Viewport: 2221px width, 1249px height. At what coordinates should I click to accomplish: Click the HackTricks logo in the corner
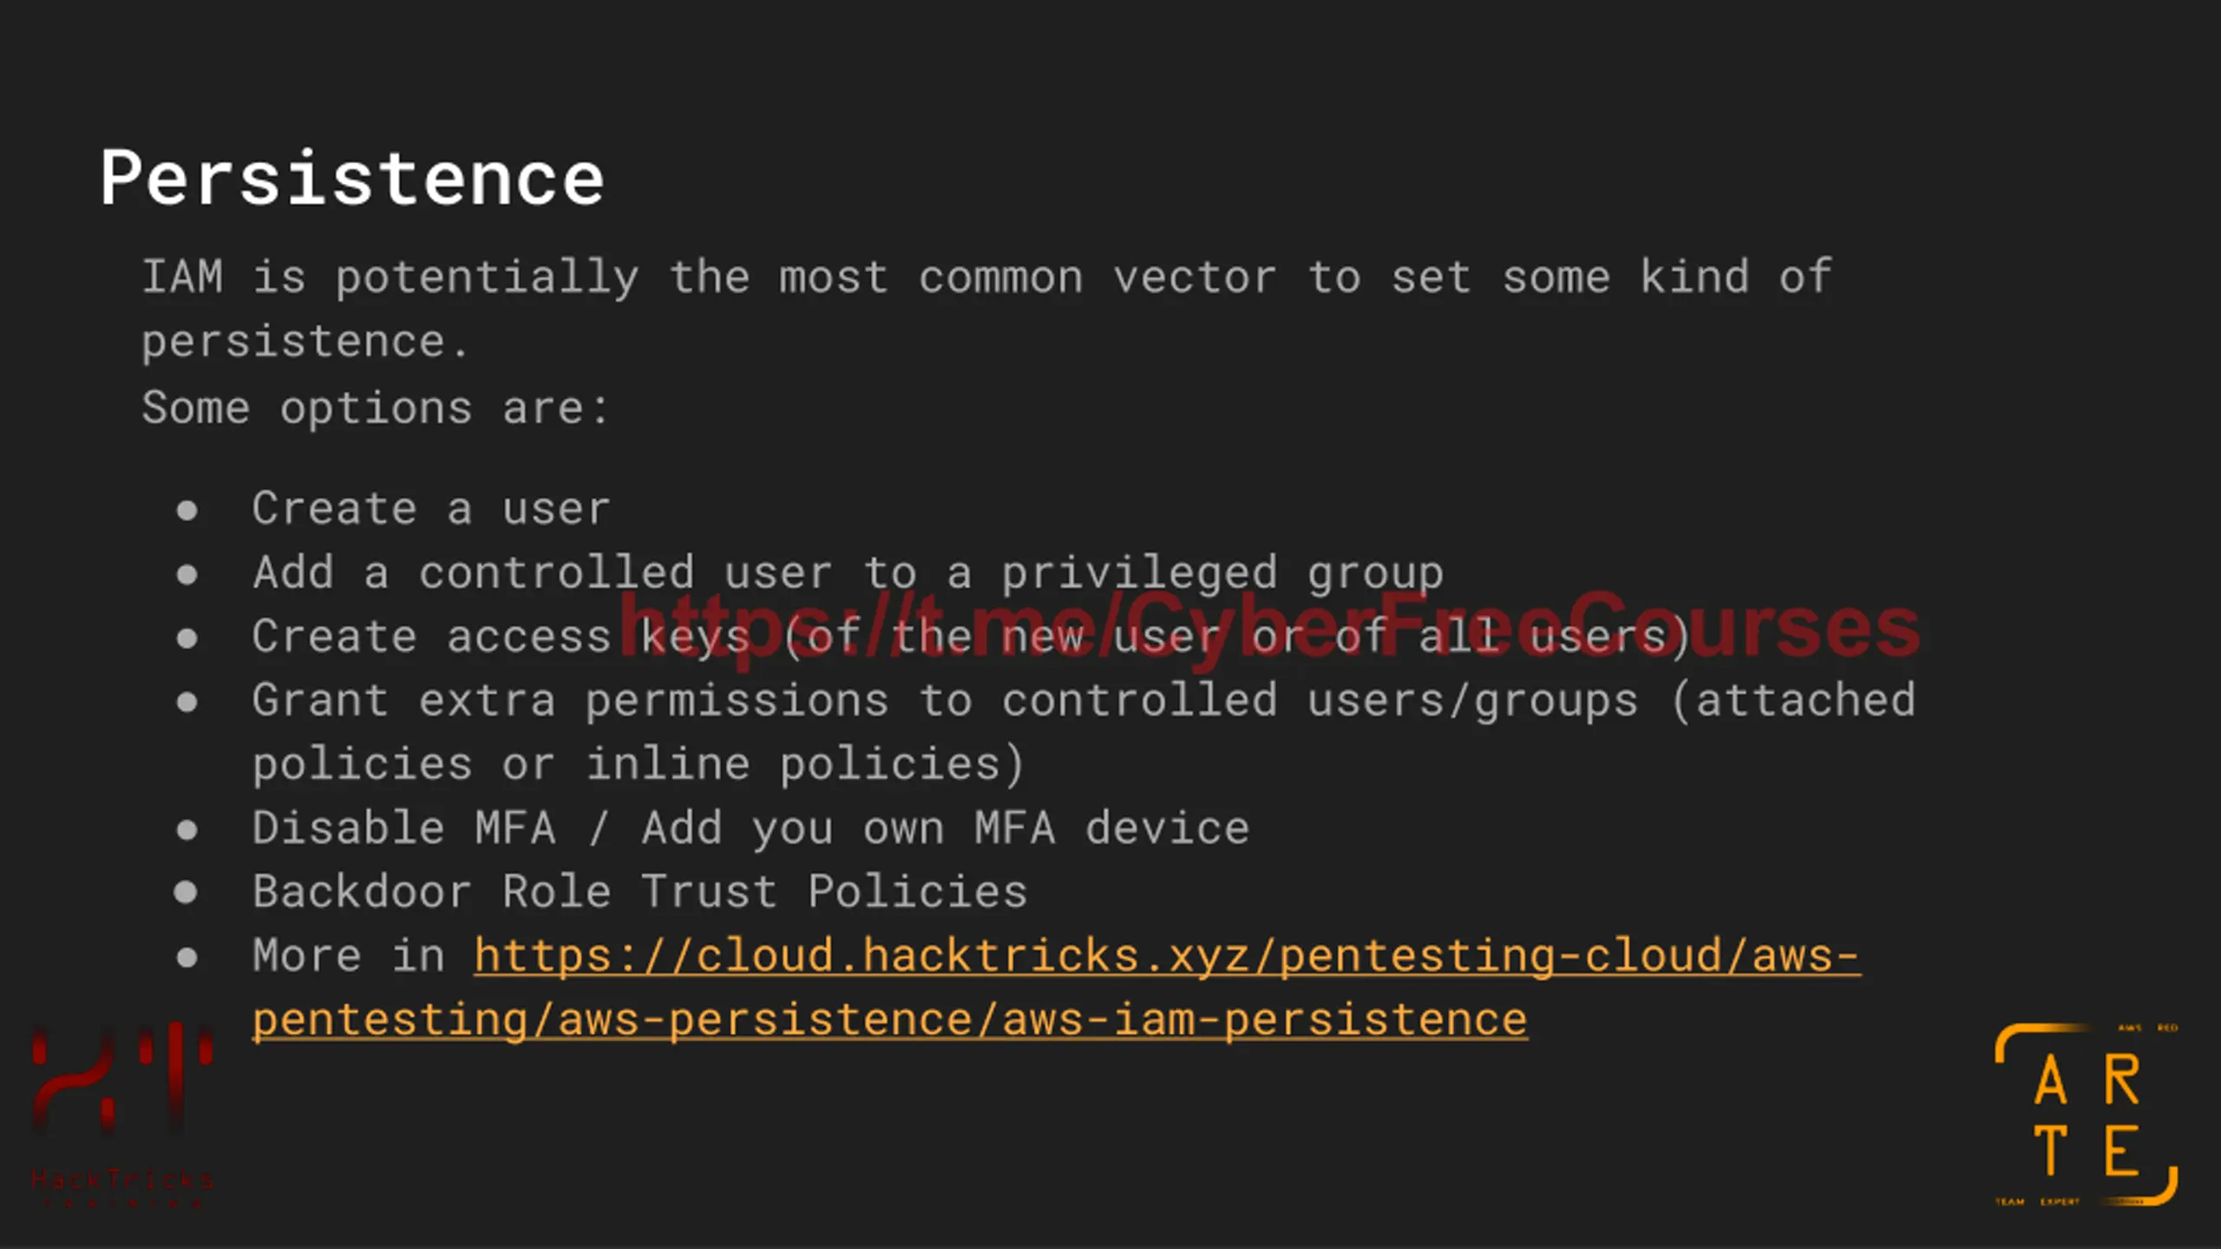[121, 1115]
